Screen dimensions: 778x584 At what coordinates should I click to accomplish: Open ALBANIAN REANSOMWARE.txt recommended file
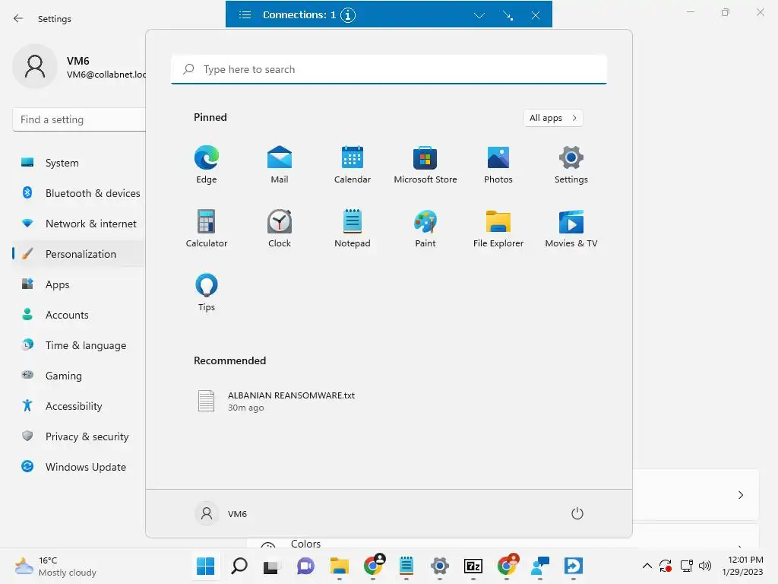tap(276, 401)
